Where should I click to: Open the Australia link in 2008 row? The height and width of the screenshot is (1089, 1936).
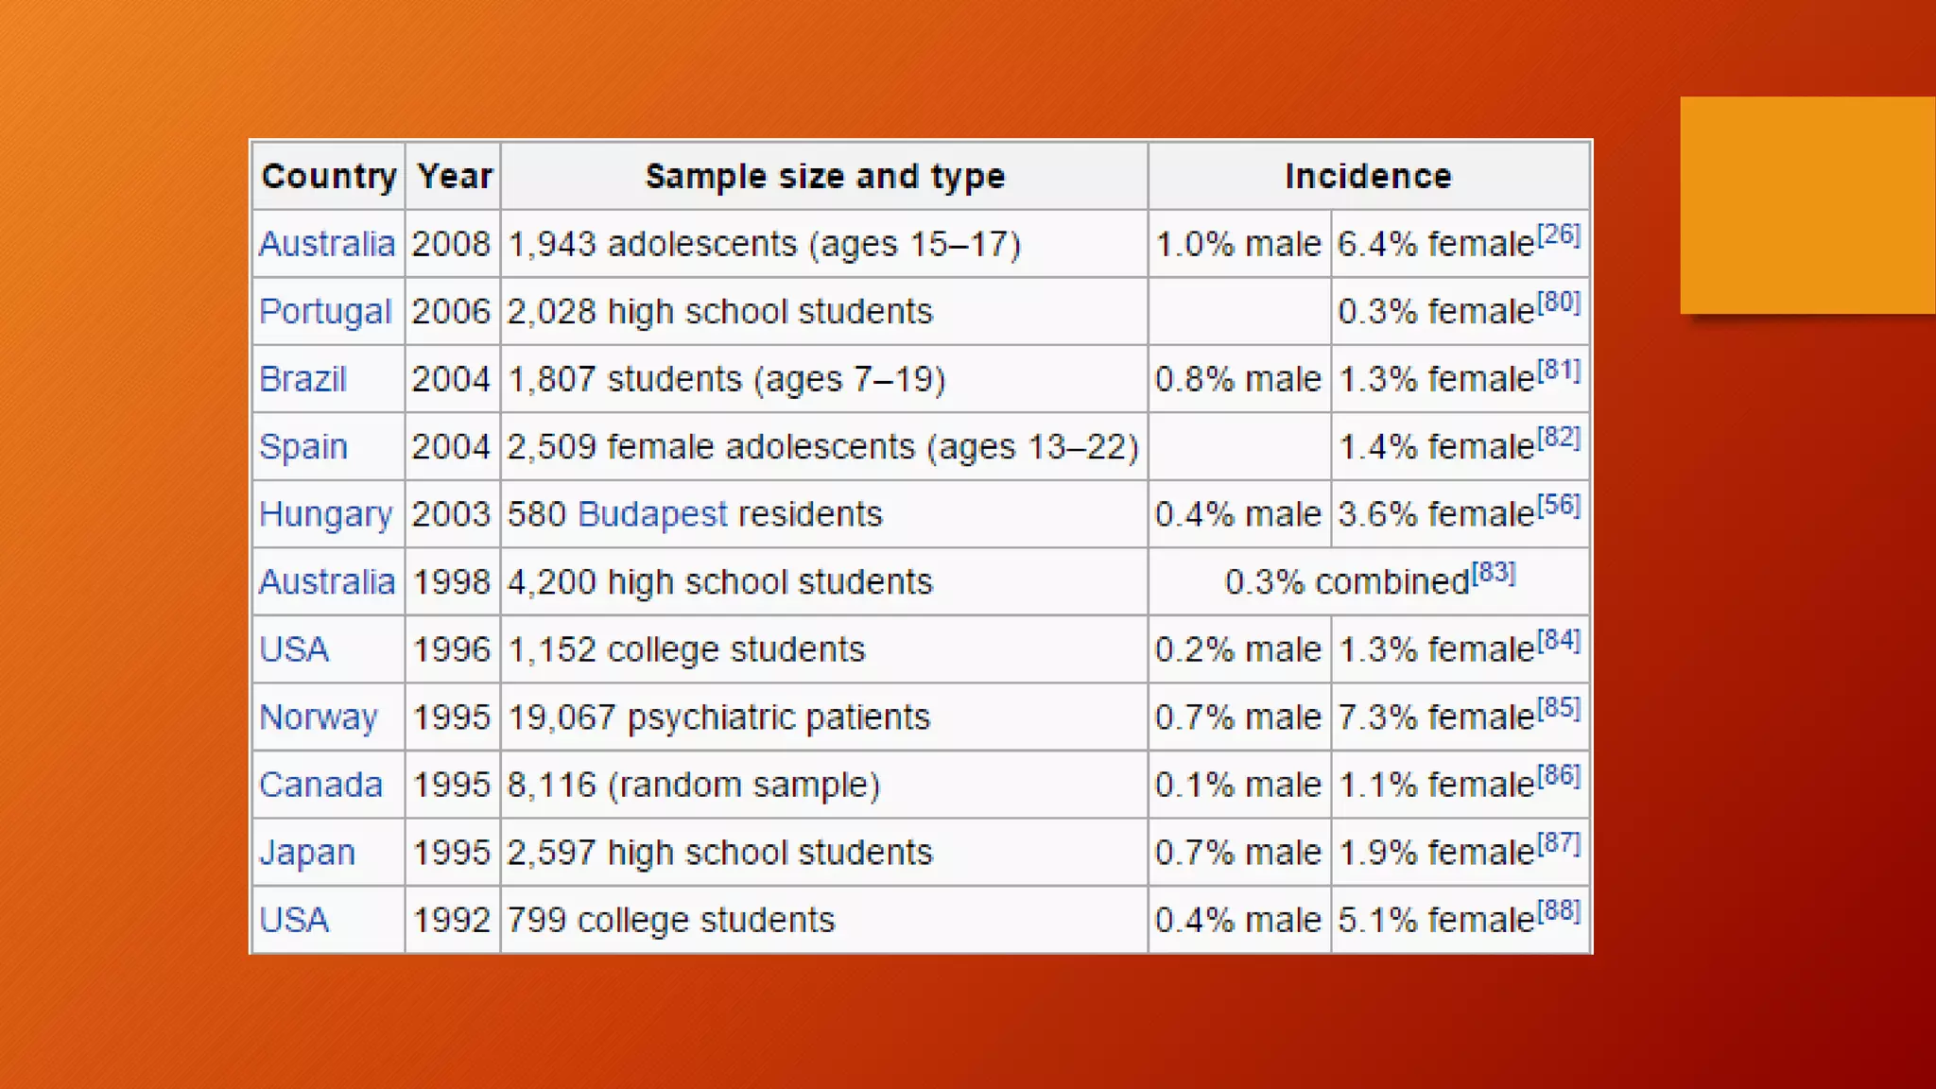coord(326,244)
